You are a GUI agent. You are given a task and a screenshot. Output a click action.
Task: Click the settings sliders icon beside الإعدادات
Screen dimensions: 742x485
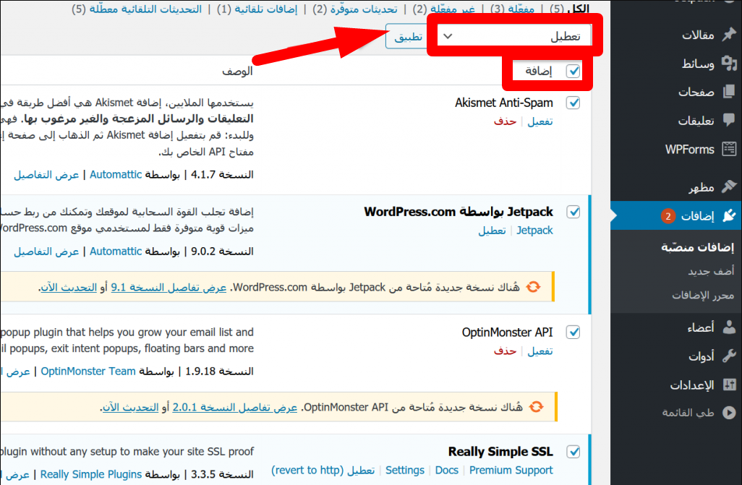point(729,385)
